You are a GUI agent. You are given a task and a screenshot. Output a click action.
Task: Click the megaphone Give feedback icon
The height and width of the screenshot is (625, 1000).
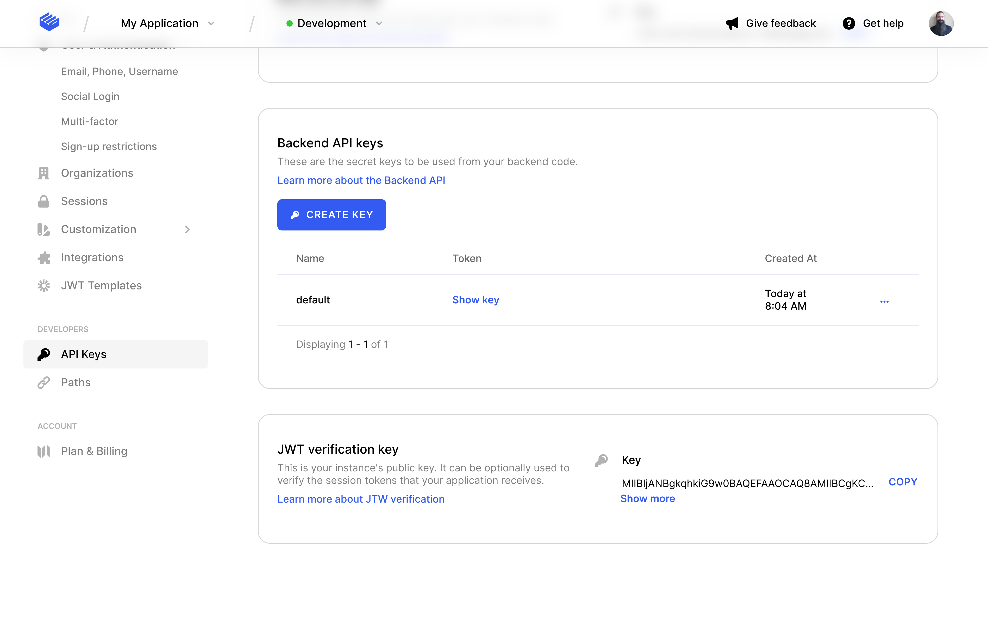[732, 23]
